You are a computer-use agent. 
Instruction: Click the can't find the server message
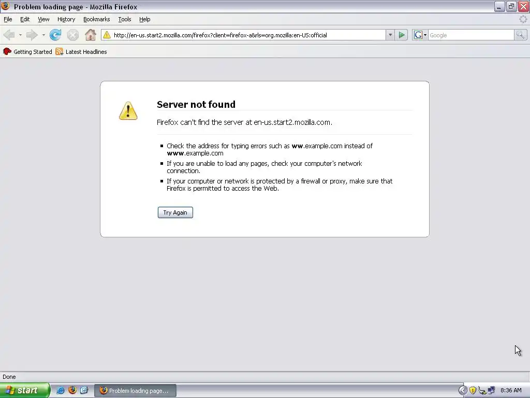coord(244,122)
